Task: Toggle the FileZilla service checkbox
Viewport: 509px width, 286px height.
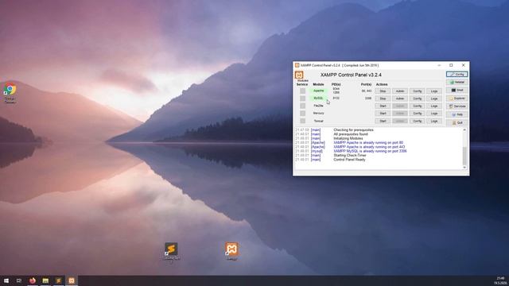Action: 302,106
